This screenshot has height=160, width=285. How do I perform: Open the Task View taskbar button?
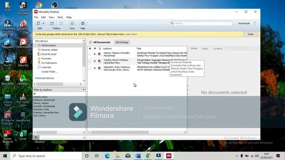point(97,156)
